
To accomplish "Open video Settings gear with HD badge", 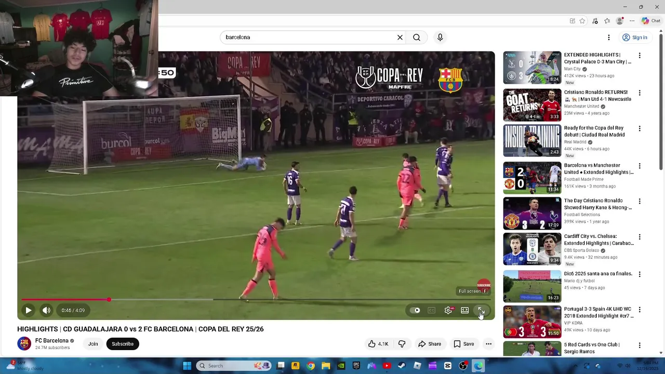I will click(448, 310).
